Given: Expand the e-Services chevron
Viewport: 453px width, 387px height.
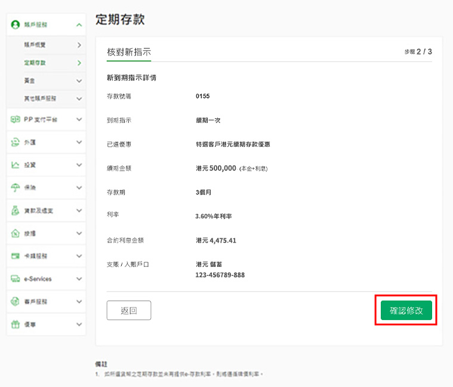Looking at the screenshot, I should 79,279.
